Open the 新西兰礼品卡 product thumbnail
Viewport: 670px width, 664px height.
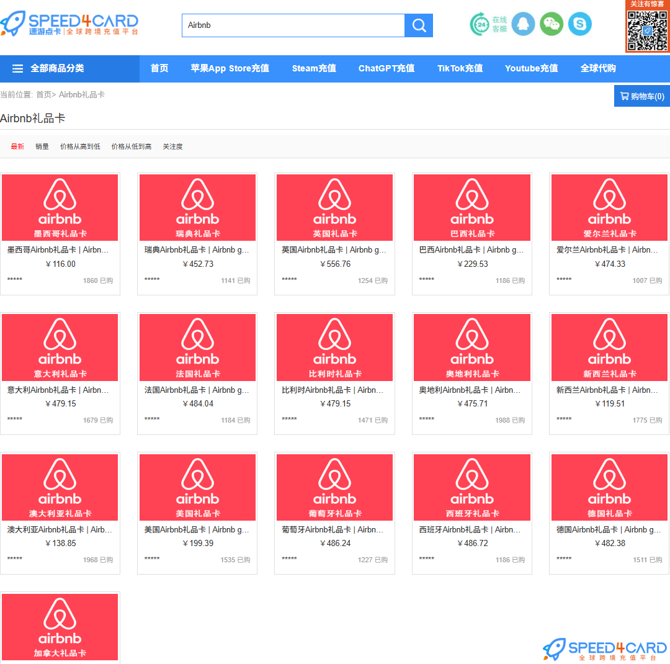tap(609, 347)
